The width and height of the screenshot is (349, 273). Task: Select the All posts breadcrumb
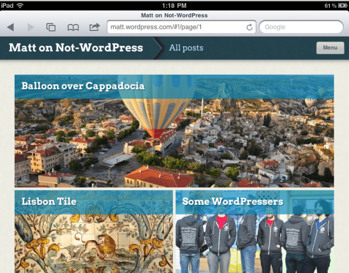186,48
